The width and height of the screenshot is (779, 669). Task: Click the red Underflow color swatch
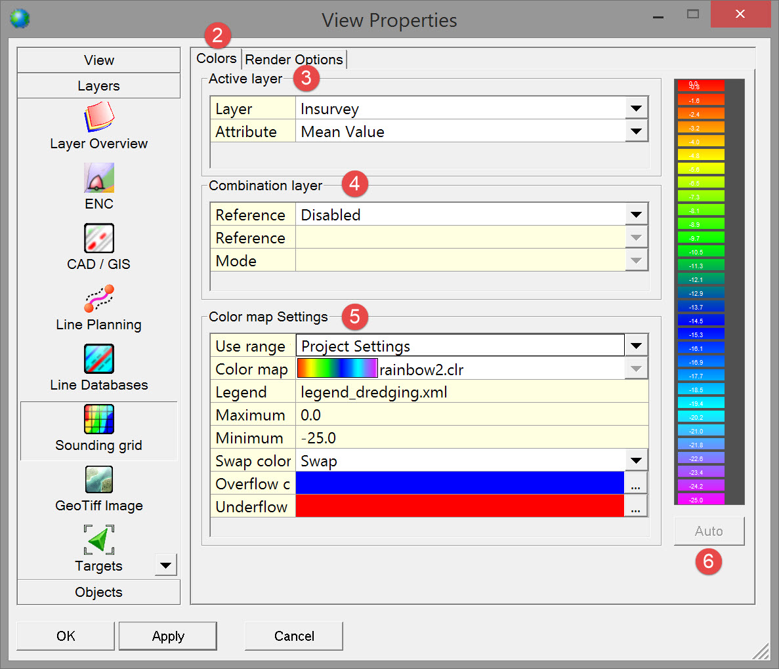459,507
